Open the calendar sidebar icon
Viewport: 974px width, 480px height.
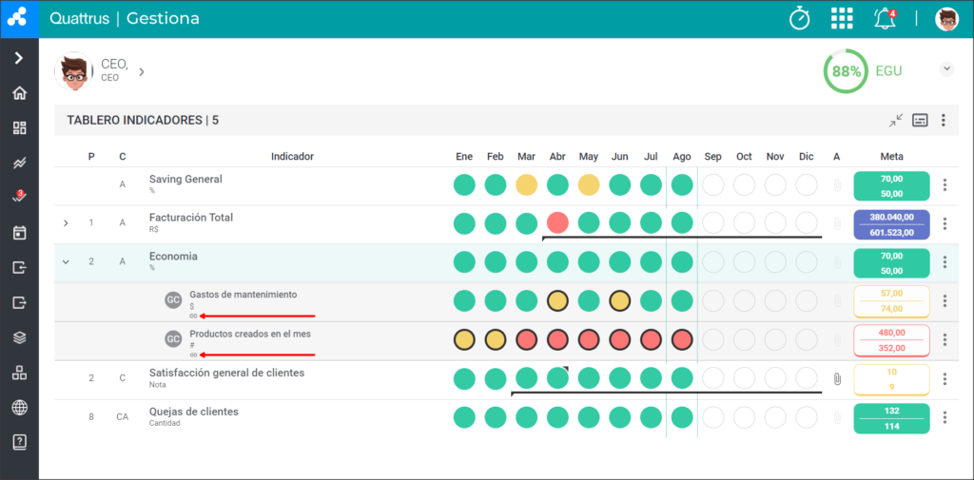[x=19, y=233]
